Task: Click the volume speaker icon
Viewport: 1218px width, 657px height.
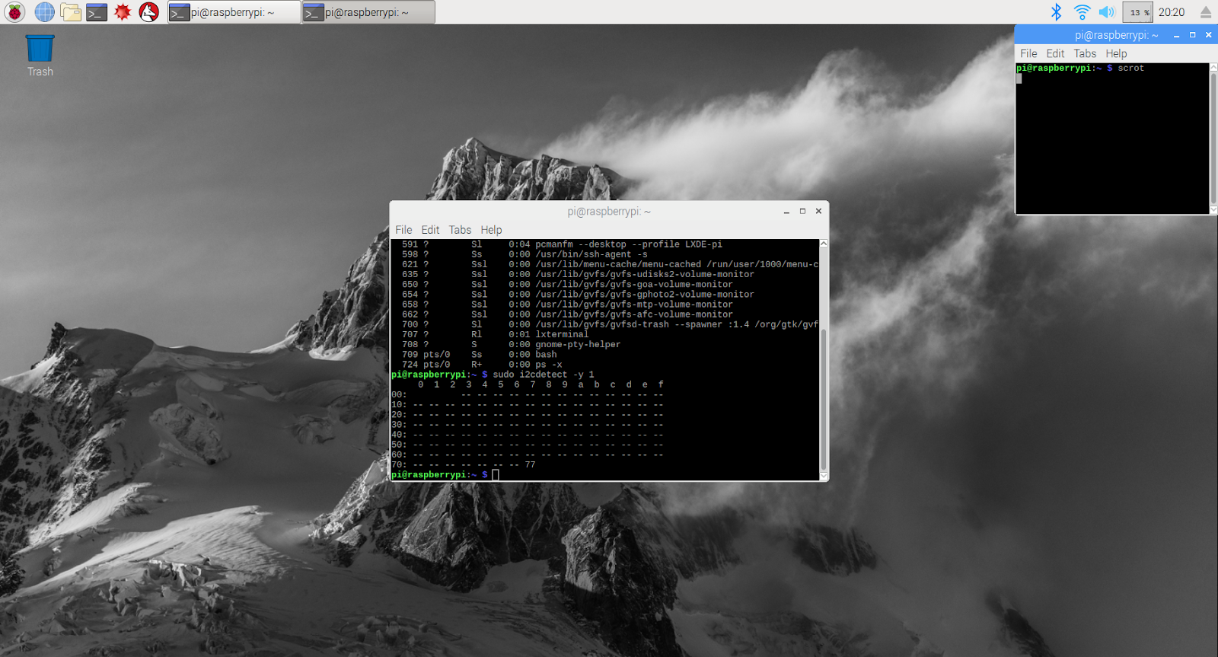Action: point(1106,12)
